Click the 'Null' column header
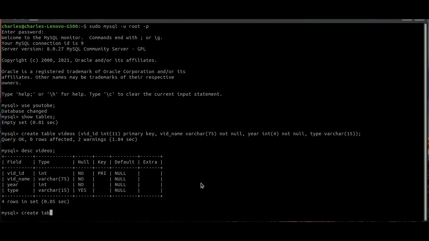This screenshot has height=241, width=429. click(83, 162)
